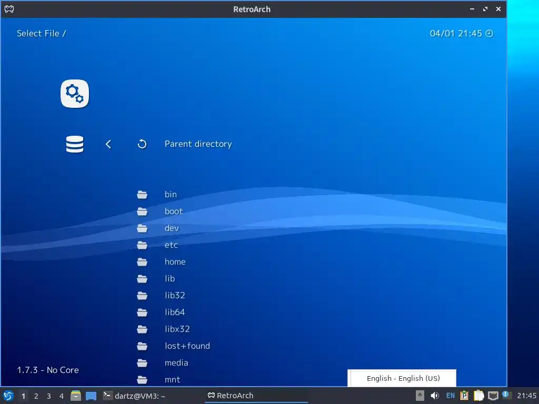This screenshot has height=404, width=539.
Task: Click the 1.7.3 - No Core version text
Action: 48,370
